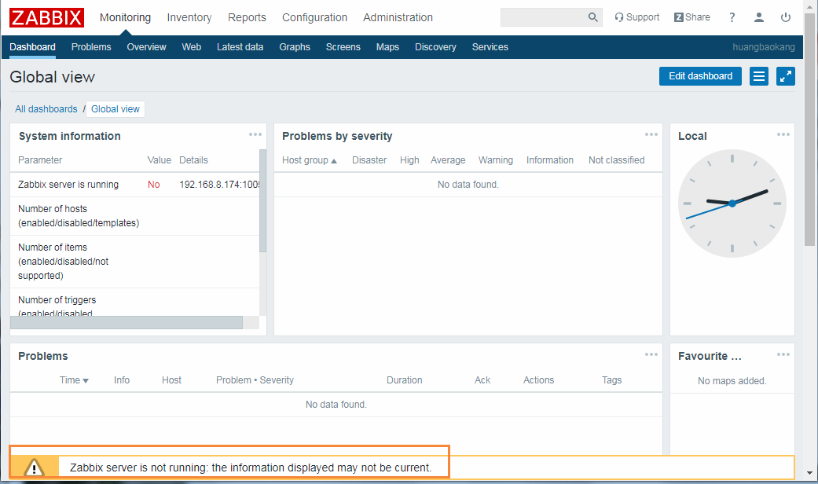Click the search magnifier icon
This screenshot has height=484, width=818.
[x=592, y=16]
